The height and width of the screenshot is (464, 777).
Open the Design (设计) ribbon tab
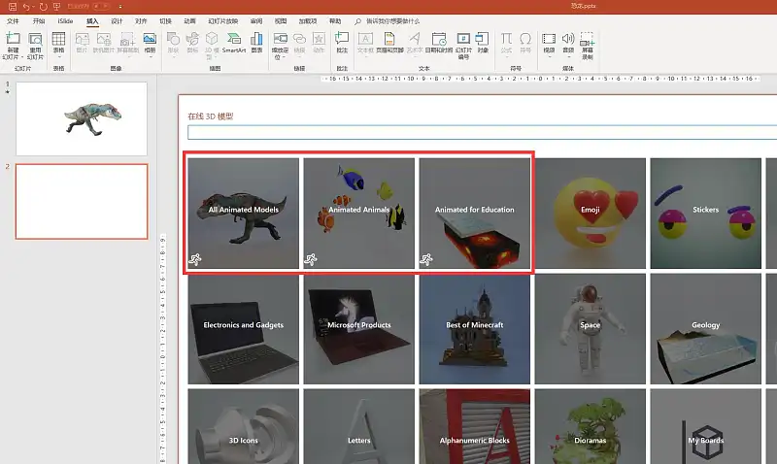117,20
